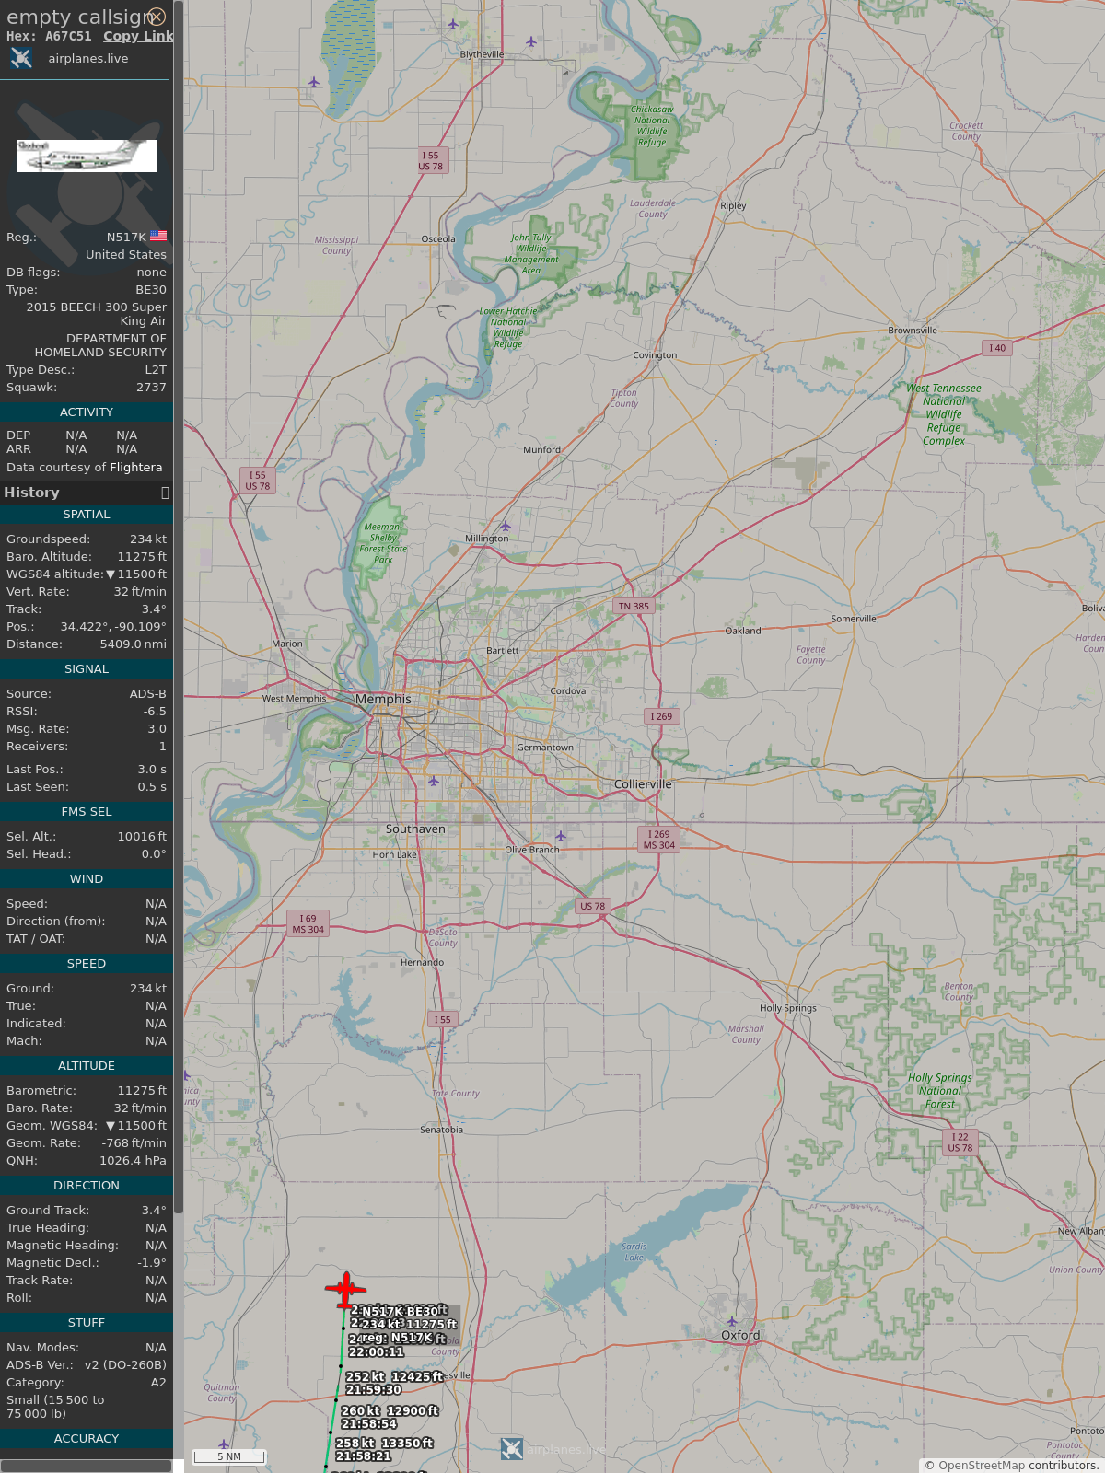Click the track label 258 kt 13350 ft
The height and width of the screenshot is (1473, 1105).
pyautogui.click(x=384, y=1444)
